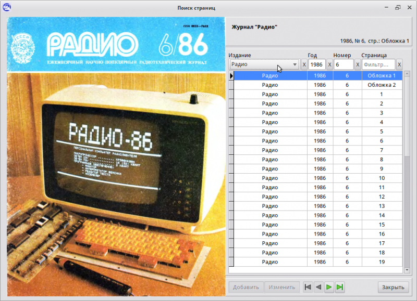Click the Номер filter field with 6
The image size is (417, 301).
pos(344,64)
